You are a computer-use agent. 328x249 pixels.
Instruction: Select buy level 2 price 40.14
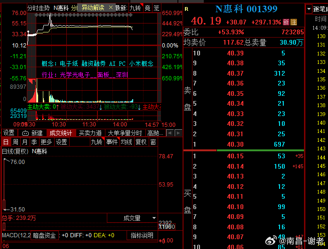pos(235,166)
